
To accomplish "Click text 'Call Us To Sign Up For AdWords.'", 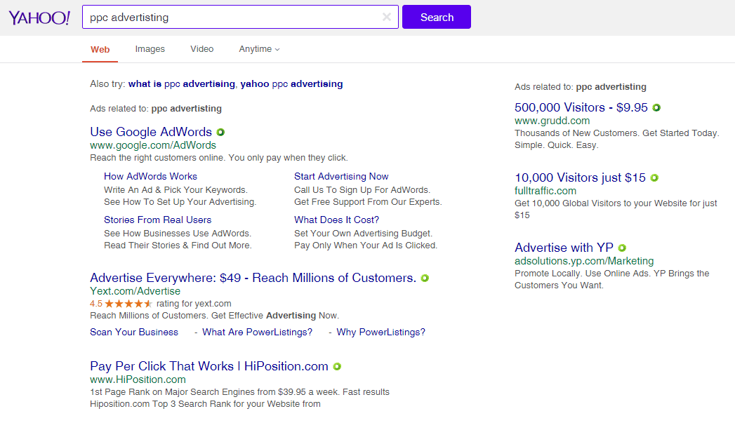I will [x=362, y=190].
